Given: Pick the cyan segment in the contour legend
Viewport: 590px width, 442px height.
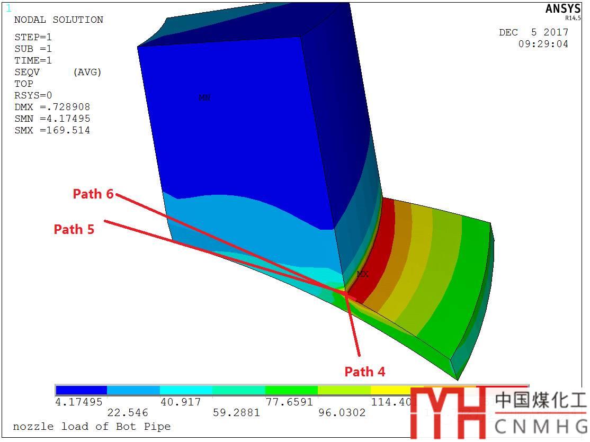Looking at the screenshot, I should [186, 391].
